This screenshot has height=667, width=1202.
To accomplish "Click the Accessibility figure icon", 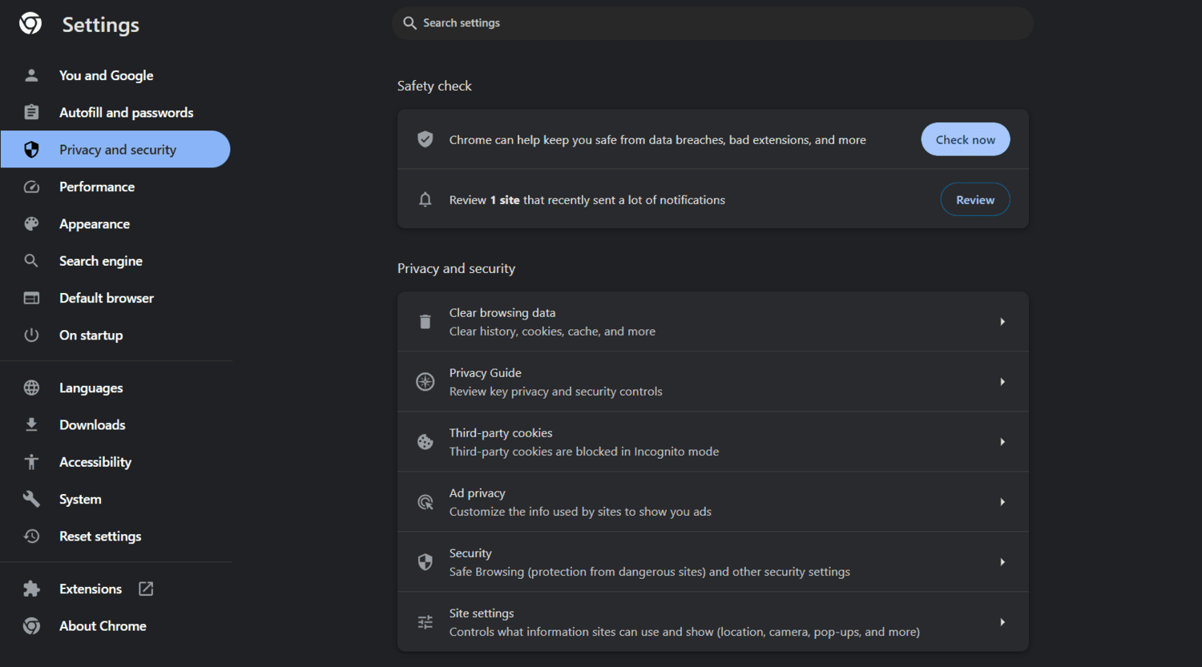I will click(x=31, y=462).
